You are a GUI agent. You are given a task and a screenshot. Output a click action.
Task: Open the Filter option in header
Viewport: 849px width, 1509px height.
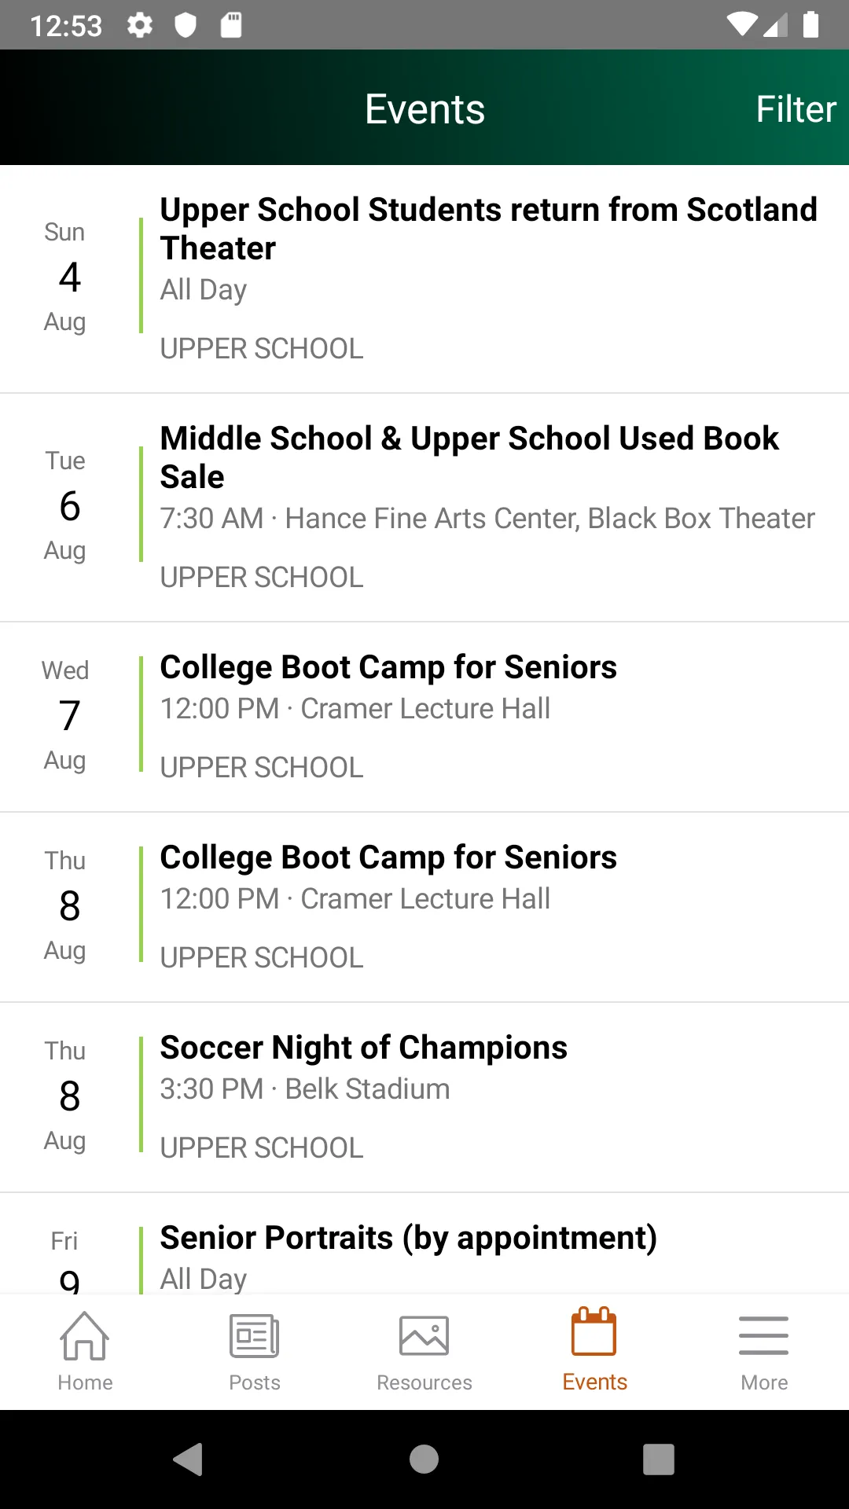796,109
